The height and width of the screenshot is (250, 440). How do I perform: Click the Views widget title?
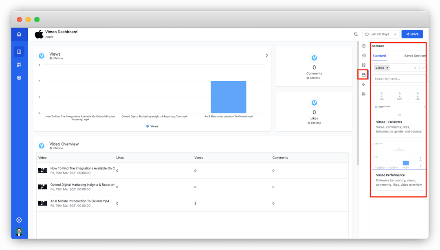tap(55, 54)
